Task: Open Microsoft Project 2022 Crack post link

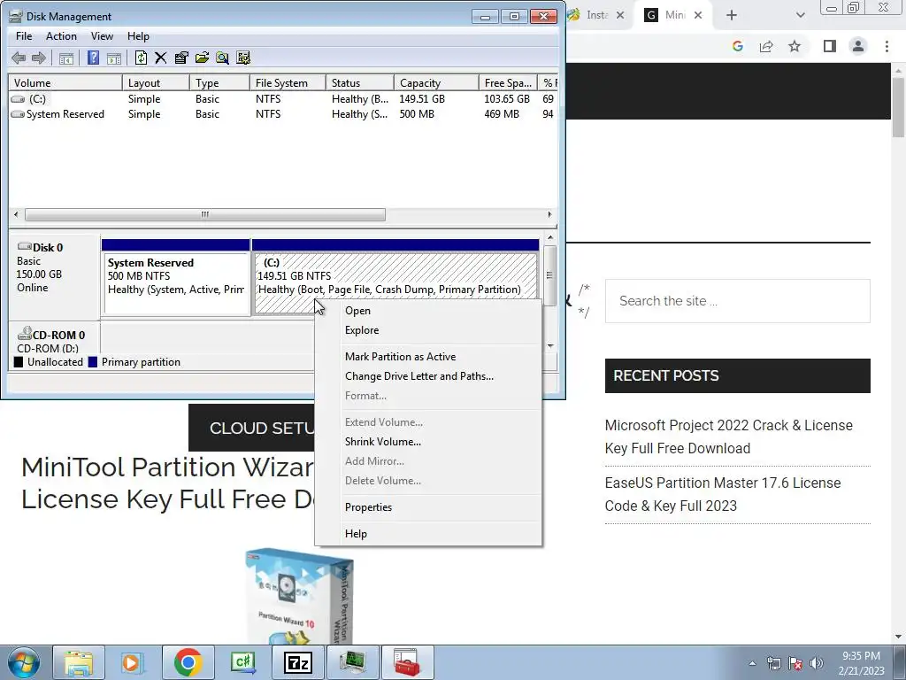Action: (x=728, y=437)
